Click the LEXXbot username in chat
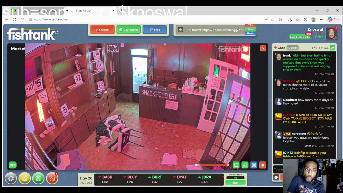This screenshot has width=343, height=193. [x=289, y=115]
